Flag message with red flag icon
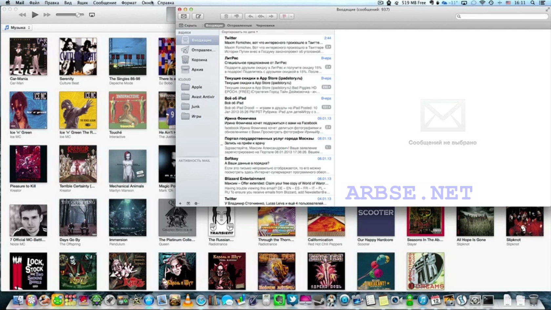Screen dimensions: 551x310 point(284,16)
